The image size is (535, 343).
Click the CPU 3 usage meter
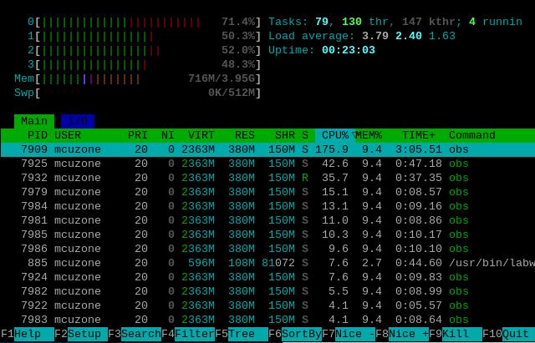click(145, 64)
